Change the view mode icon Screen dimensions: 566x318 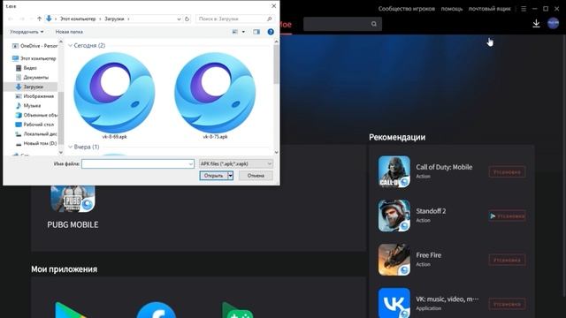click(x=235, y=32)
